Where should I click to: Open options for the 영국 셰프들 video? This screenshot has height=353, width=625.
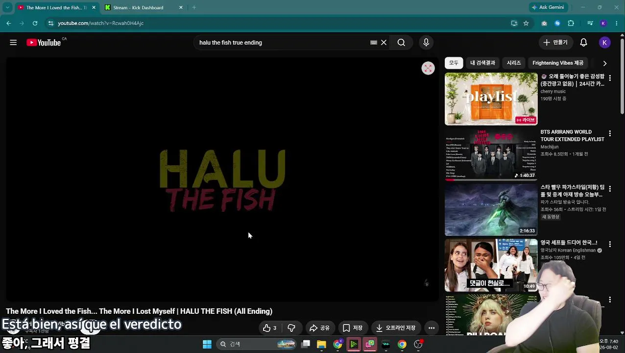click(x=610, y=244)
